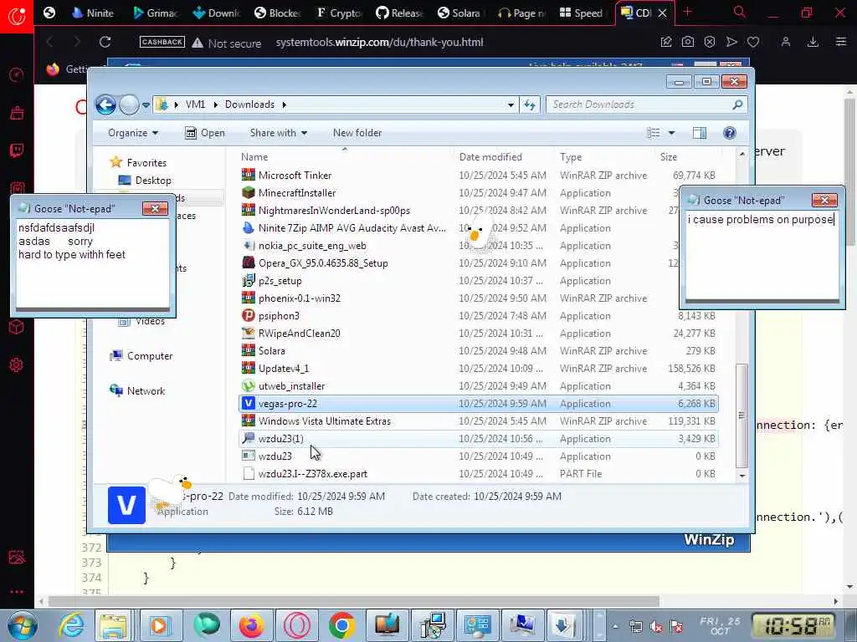Select Computer in navigation pane
Screen dimensions: 857x642
coord(150,356)
